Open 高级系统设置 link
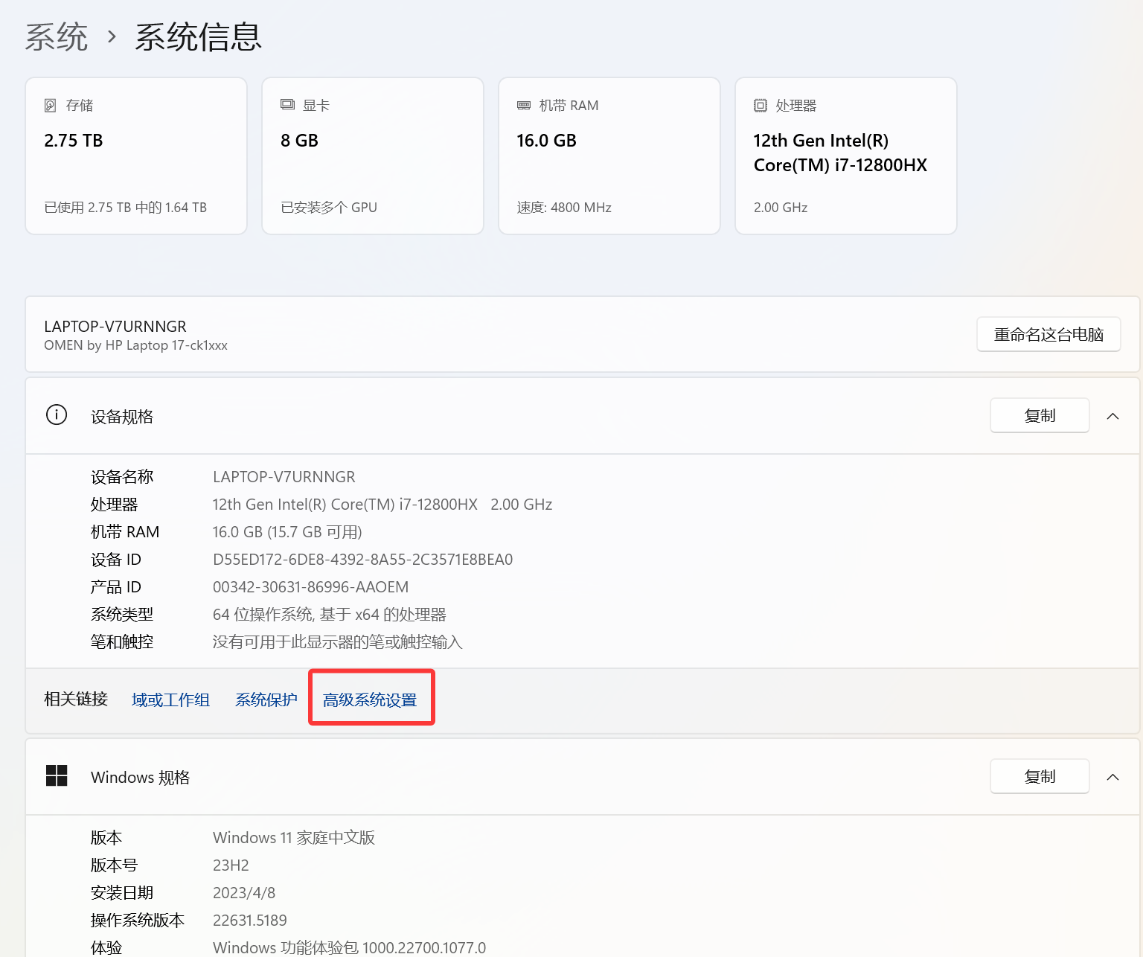The image size is (1143, 957). [x=370, y=700]
